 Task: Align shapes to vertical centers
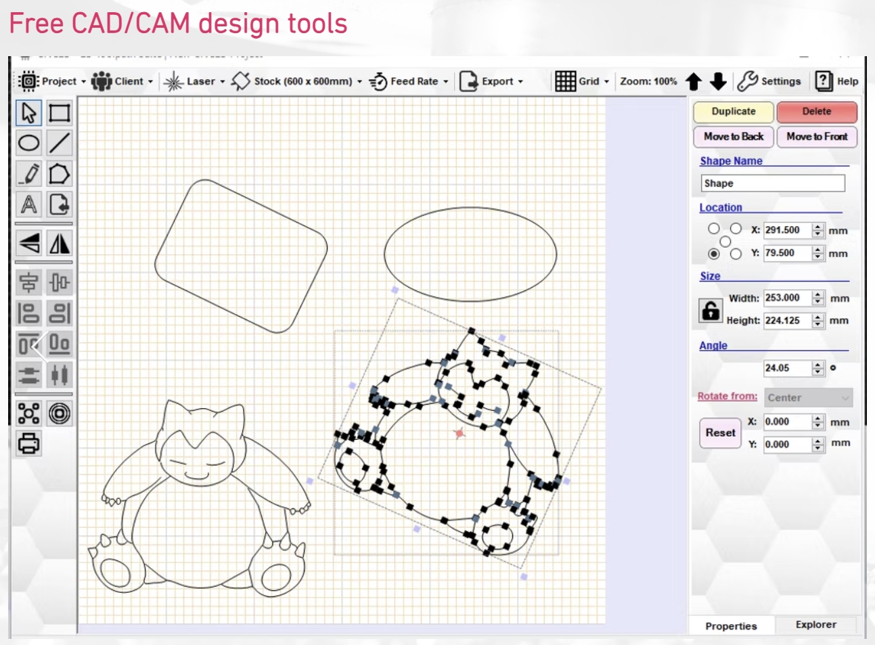tap(60, 282)
